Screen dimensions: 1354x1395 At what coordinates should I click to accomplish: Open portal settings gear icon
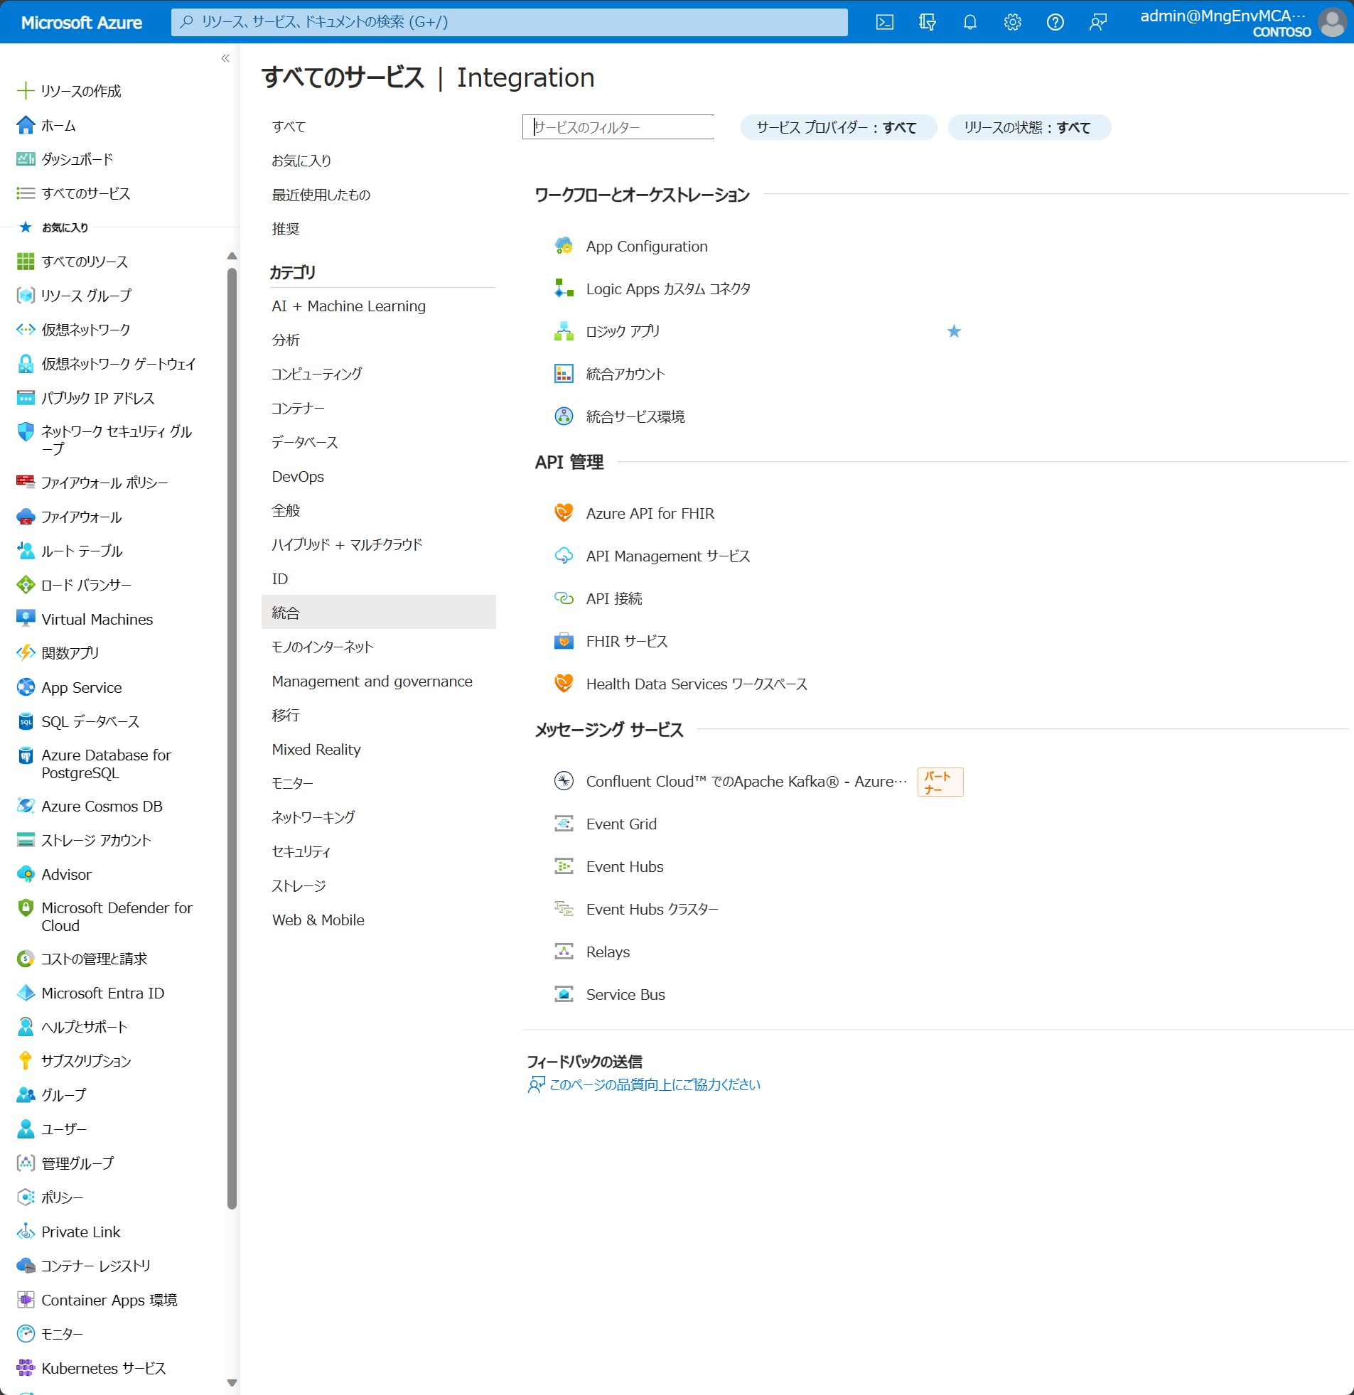pyautogui.click(x=1012, y=22)
